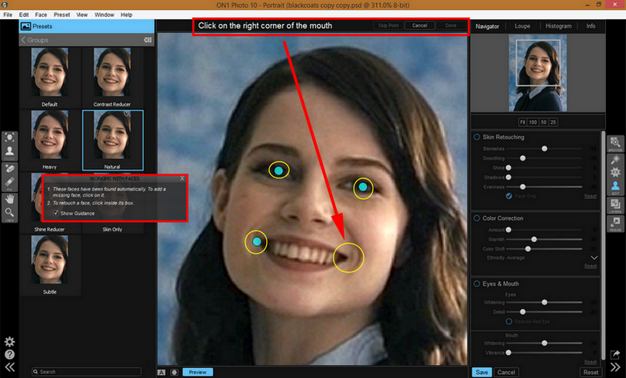Image resolution: width=626 pixels, height=378 pixels.
Task: Collapse the left panel with double chevrons
Action: coord(9,368)
